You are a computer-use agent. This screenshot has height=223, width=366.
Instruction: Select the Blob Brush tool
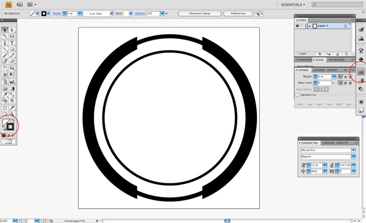click(x=5, y=61)
